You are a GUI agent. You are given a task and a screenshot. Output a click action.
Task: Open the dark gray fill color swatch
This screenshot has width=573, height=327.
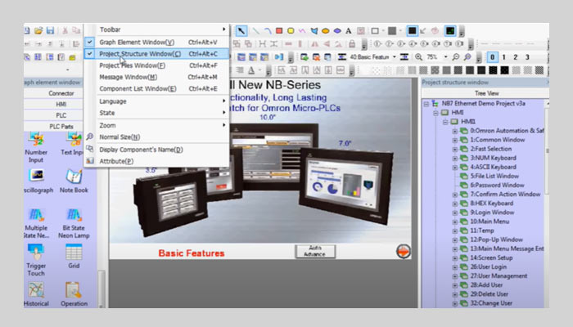[x=392, y=31]
